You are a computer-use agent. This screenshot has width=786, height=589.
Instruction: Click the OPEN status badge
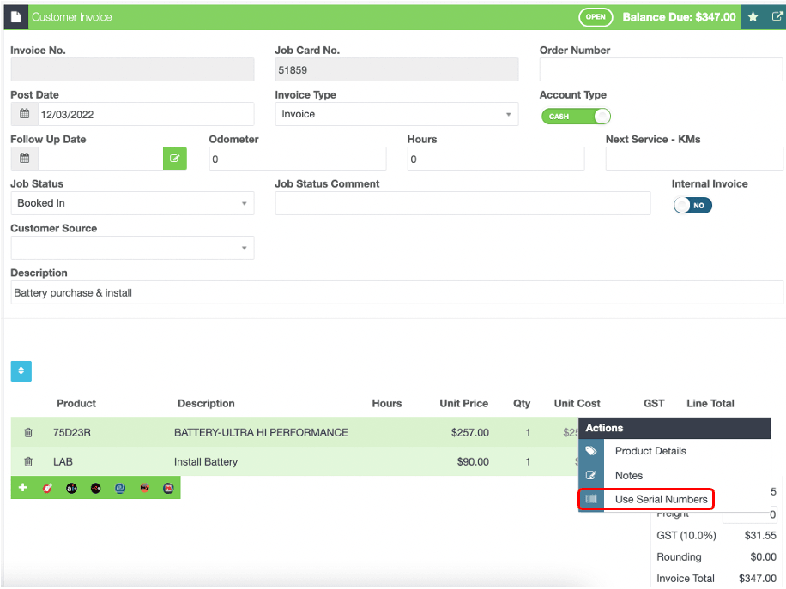click(596, 17)
